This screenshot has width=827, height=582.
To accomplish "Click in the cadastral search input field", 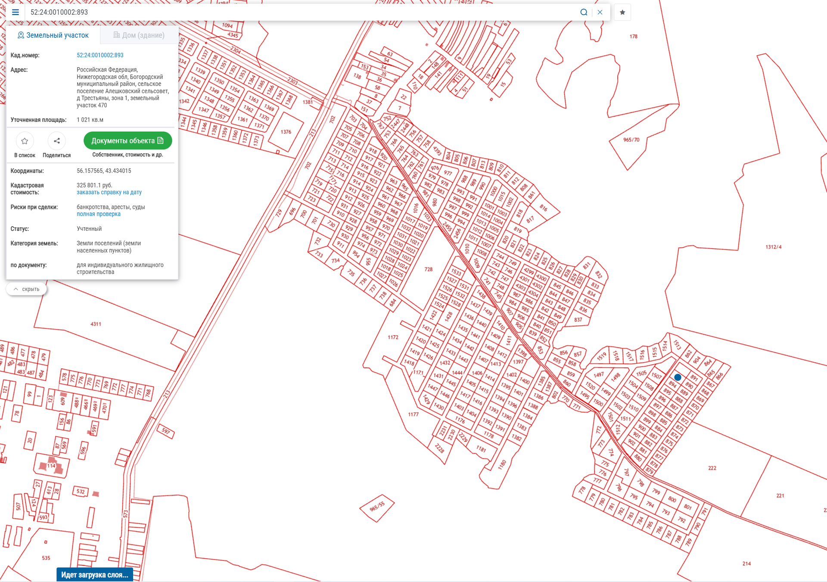I will 302,12.
